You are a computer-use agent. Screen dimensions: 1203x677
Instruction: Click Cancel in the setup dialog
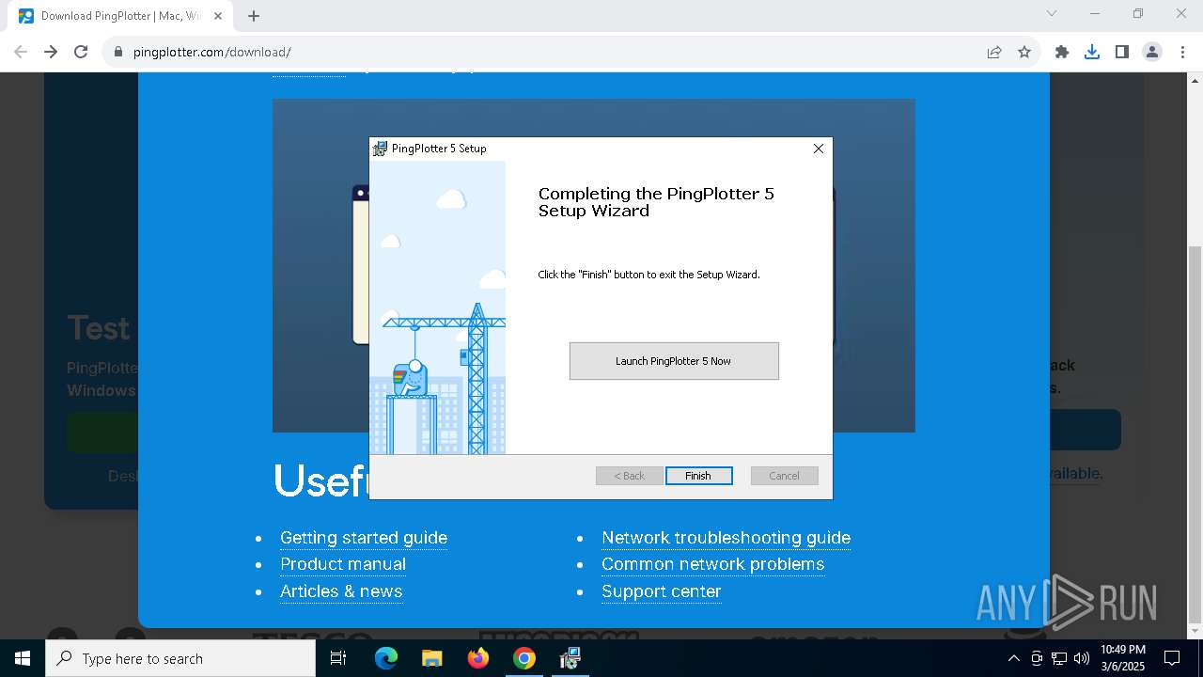click(x=784, y=476)
